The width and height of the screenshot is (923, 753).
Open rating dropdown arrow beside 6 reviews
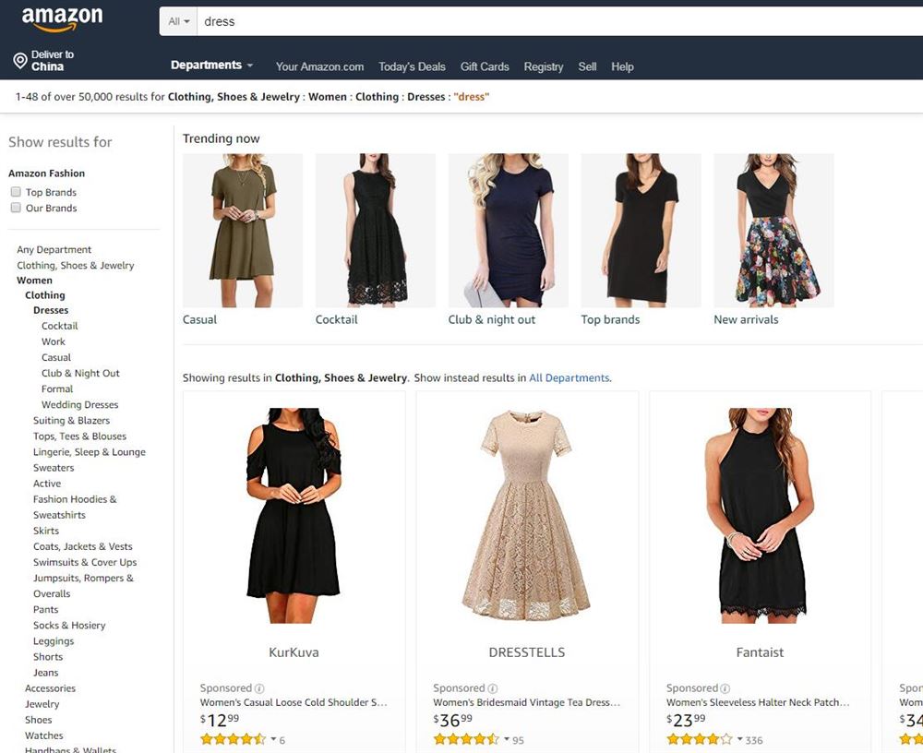click(274, 739)
